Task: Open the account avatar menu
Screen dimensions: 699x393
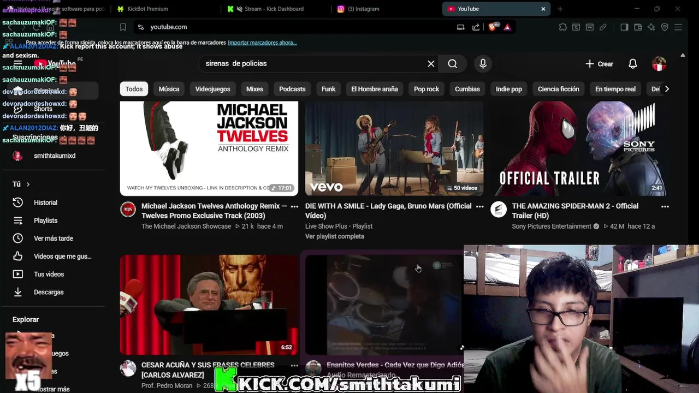Action: click(659, 64)
